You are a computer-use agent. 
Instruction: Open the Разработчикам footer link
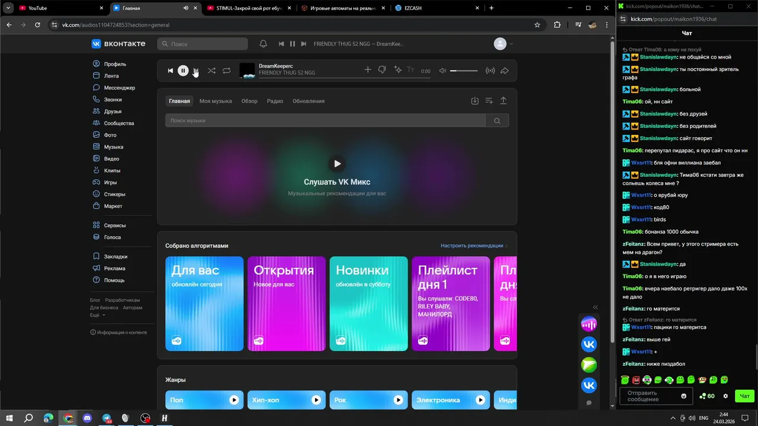tap(123, 300)
